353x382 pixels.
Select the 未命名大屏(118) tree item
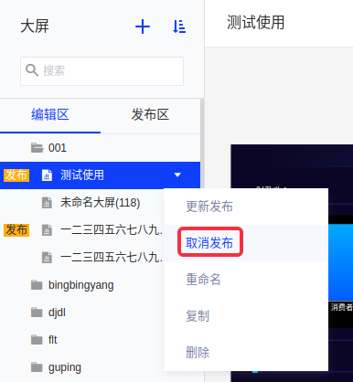(x=100, y=203)
